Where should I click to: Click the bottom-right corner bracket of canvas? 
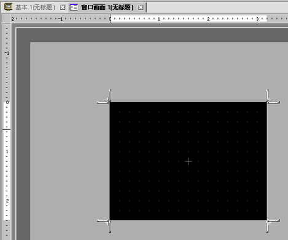(273, 226)
